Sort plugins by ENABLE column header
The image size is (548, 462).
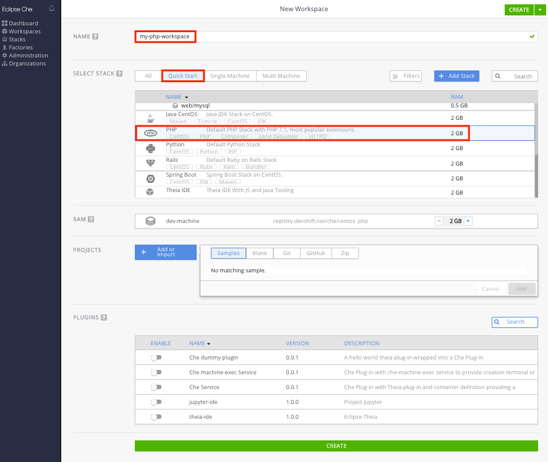tap(161, 343)
